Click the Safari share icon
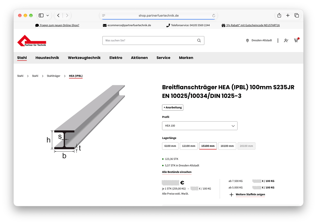The height and width of the screenshot is (224, 317). coord(279,15)
